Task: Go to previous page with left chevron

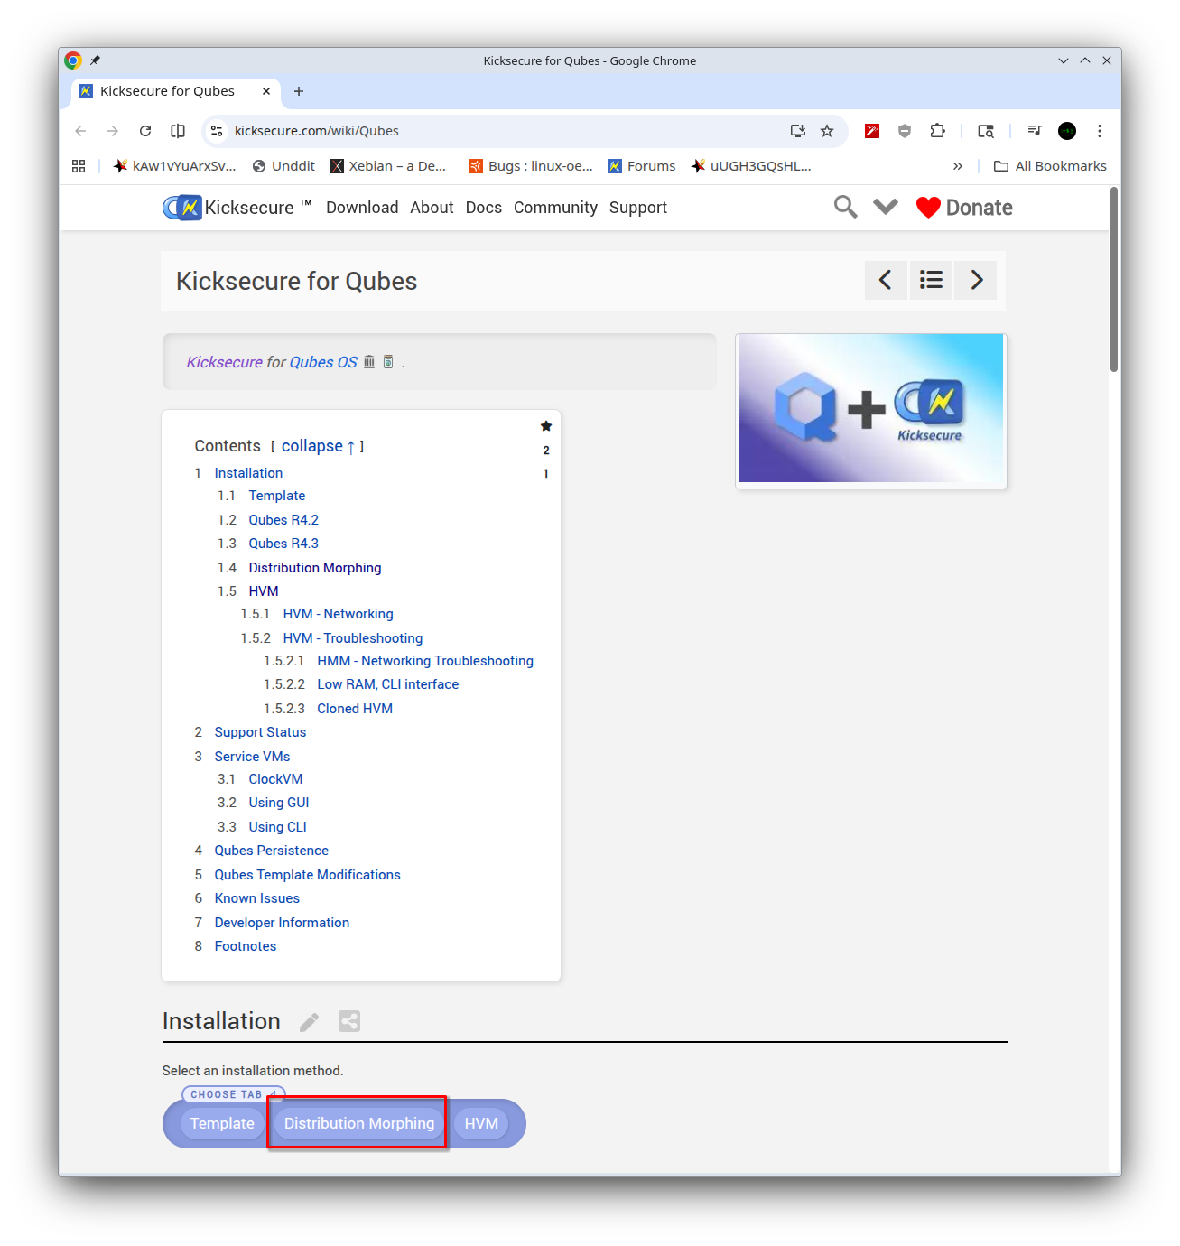Action: click(886, 280)
